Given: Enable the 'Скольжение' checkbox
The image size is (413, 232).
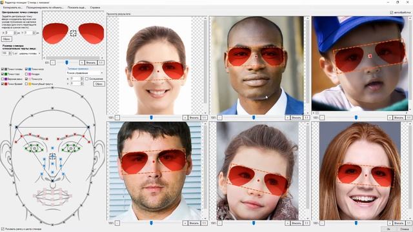Looking at the screenshot, I should pyautogui.click(x=86, y=79).
